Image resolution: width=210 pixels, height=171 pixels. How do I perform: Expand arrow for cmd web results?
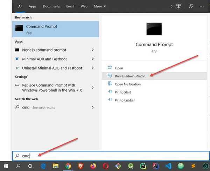pyautogui.click(x=92, y=107)
